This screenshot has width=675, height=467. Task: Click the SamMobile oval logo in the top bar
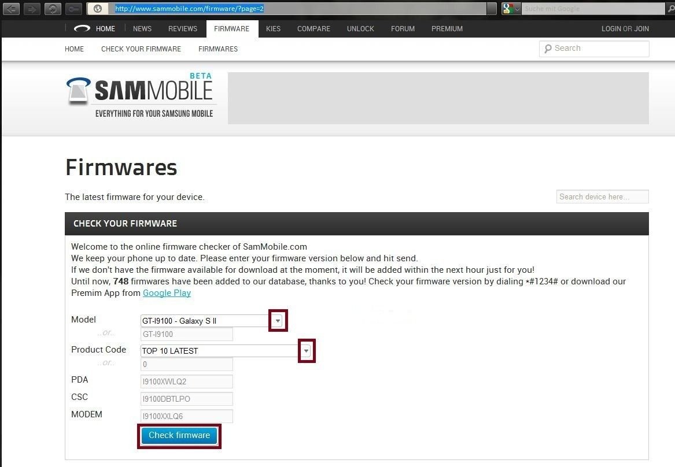click(82, 29)
